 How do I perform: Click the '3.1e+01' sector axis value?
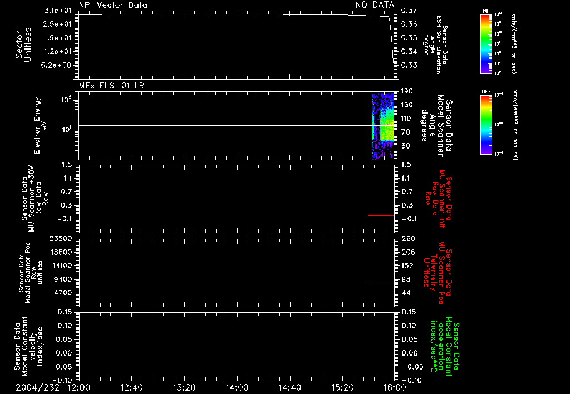tap(58, 11)
